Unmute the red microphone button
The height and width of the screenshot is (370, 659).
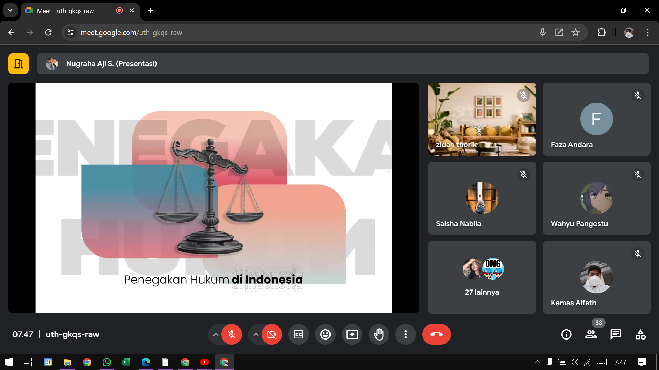pyautogui.click(x=232, y=334)
